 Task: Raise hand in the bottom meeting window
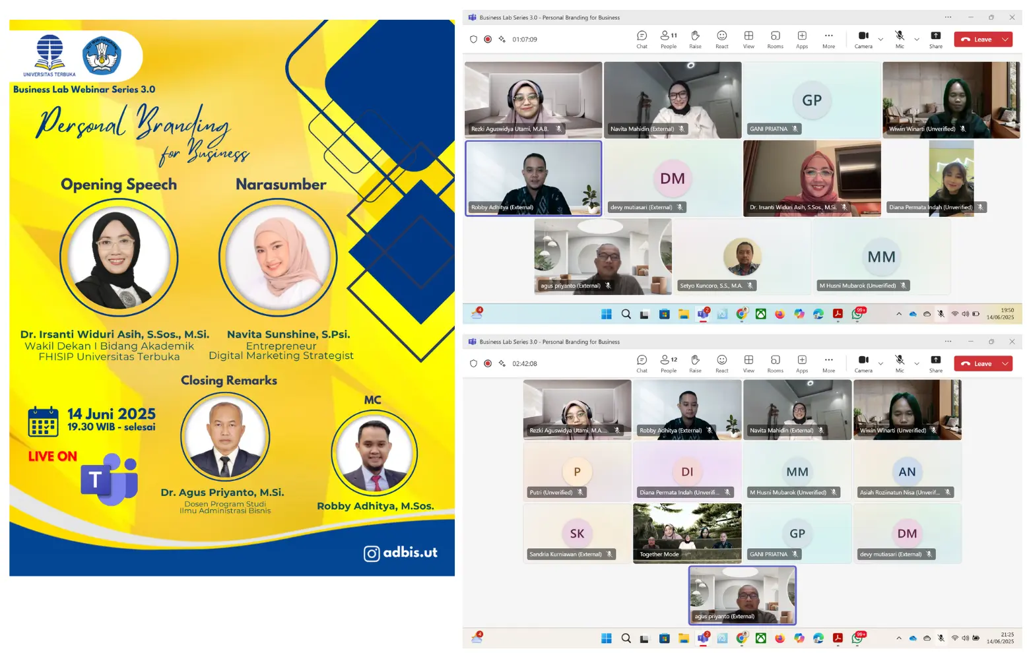click(695, 363)
